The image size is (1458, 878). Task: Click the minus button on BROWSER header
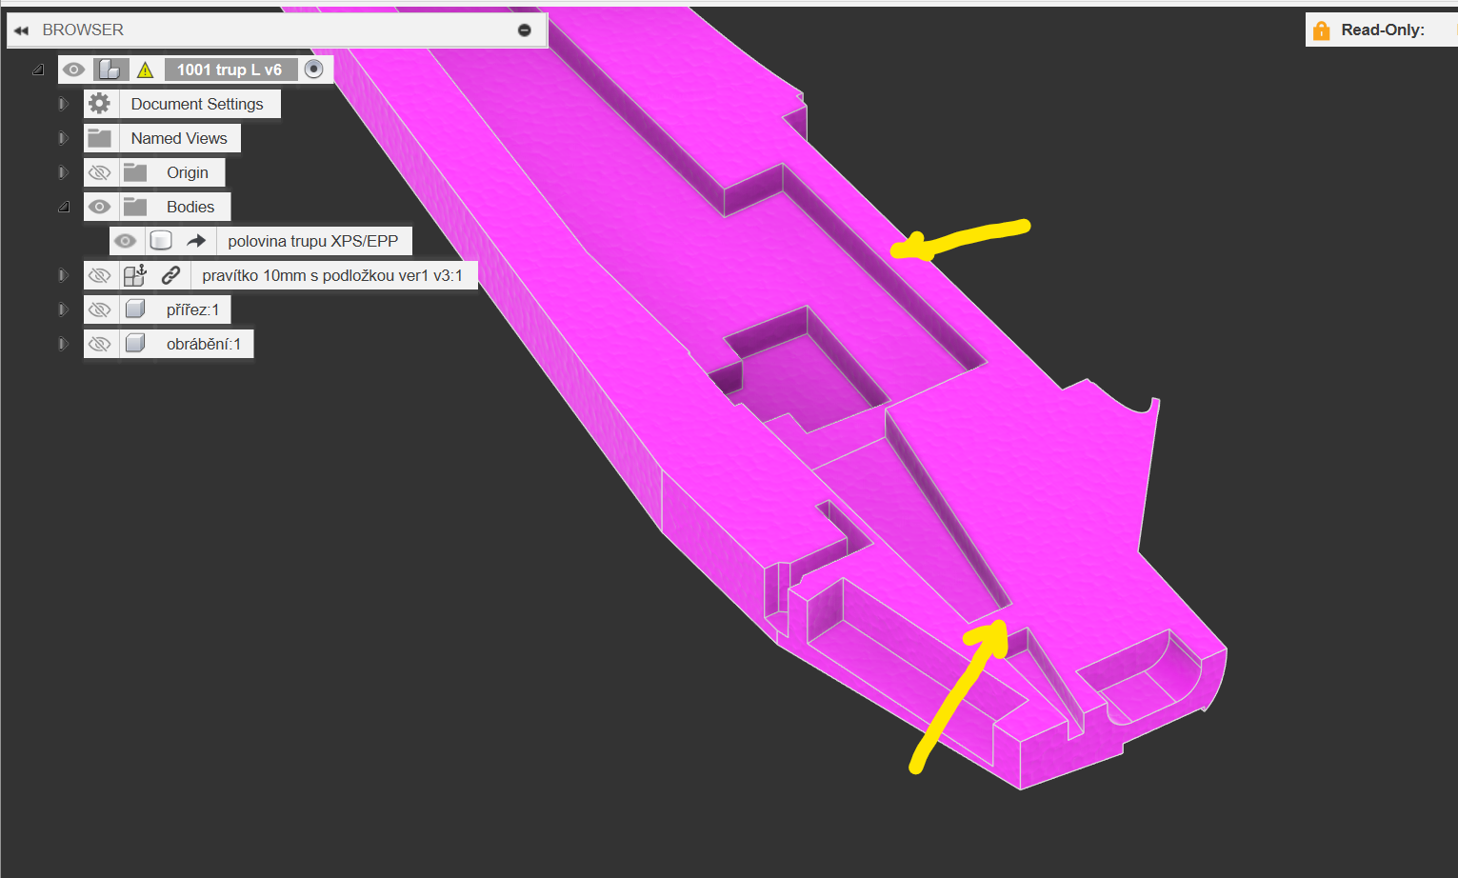click(x=524, y=30)
